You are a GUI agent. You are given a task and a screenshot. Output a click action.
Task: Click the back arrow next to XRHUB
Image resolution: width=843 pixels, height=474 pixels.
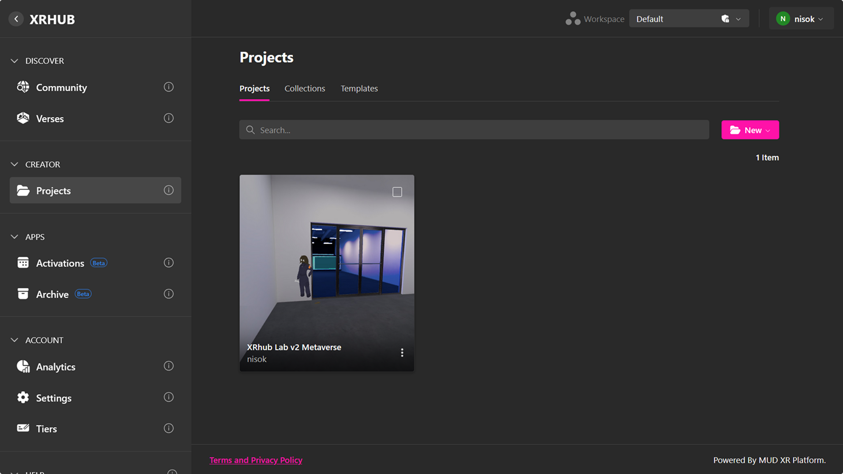point(16,19)
